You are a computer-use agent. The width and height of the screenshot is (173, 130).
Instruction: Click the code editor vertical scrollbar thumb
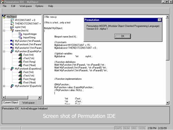tap(167, 40)
